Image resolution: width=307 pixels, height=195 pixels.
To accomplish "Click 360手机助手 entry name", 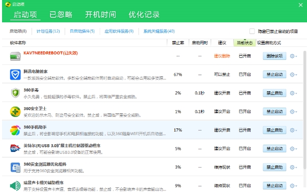I will (x=35, y=127).
